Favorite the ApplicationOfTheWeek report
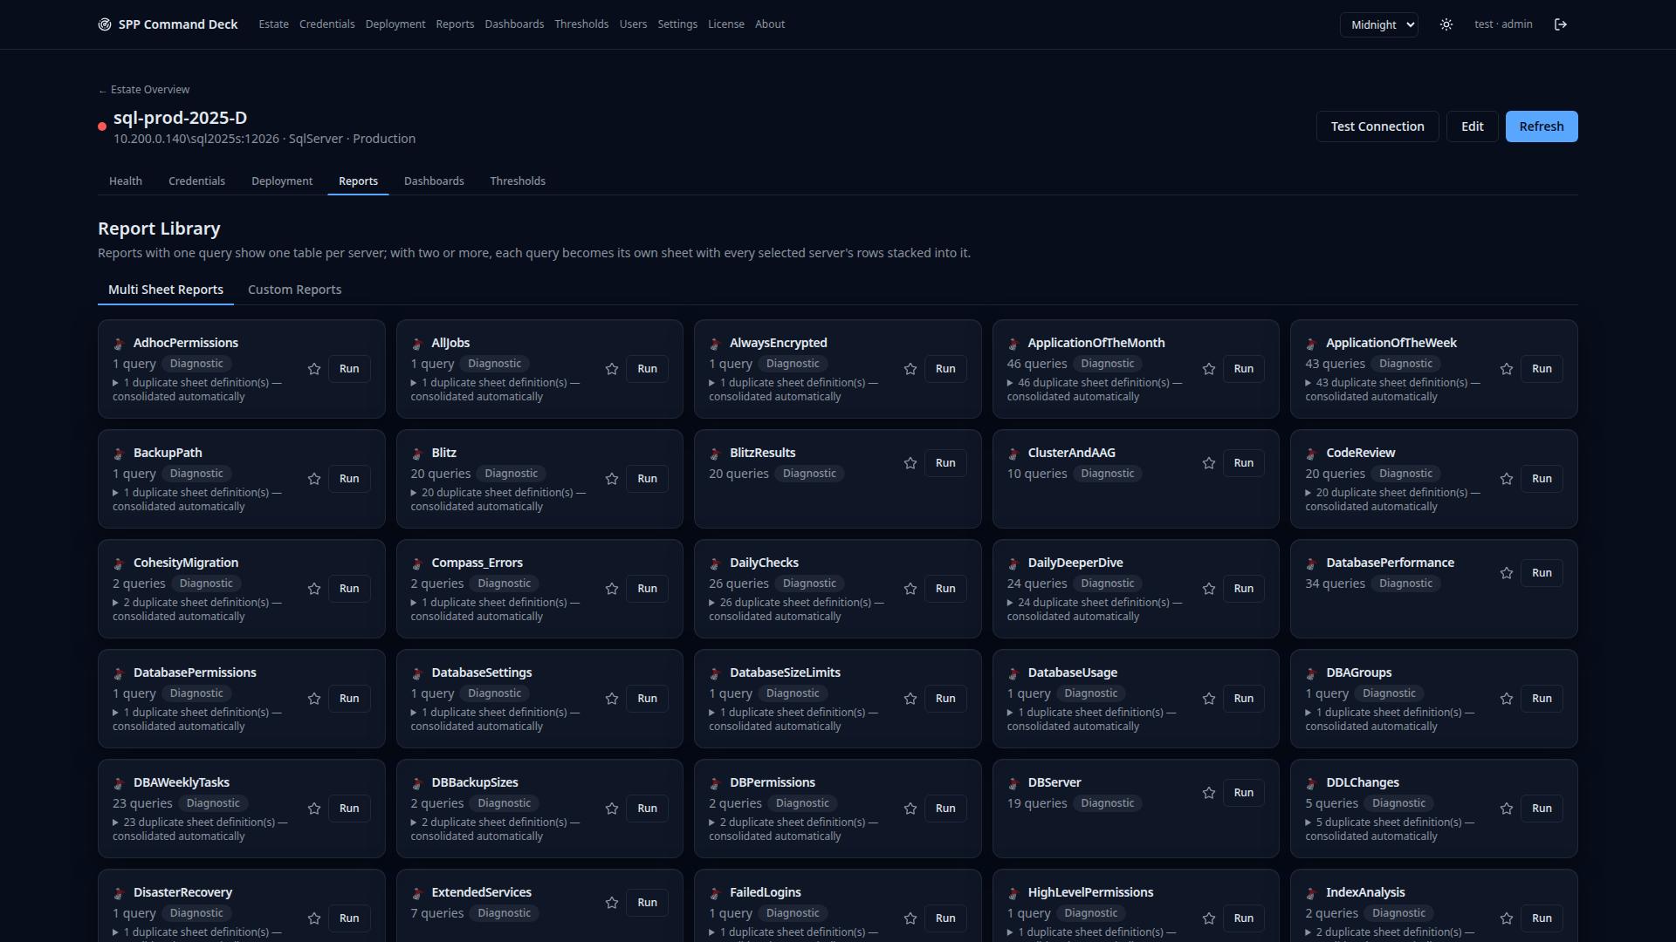1676x942 pixels. click(x=1507, y=369)
